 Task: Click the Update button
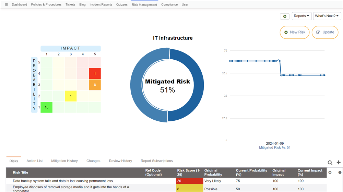325,32
